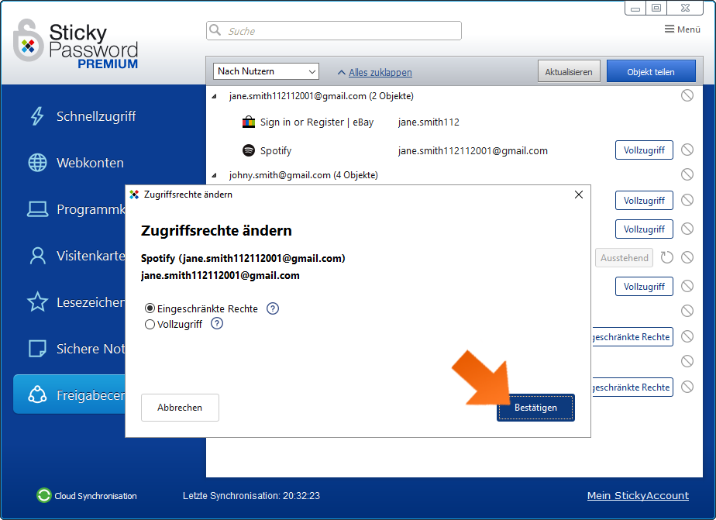Click the Lesezeichen star icon
This screenshot has width=716, height=520.
point(37,301)
